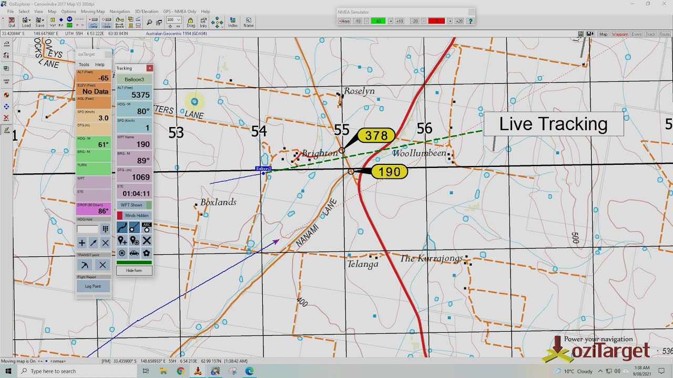
Task: Click the green progress bar in Tracking panel
Action: coord(134,262)
